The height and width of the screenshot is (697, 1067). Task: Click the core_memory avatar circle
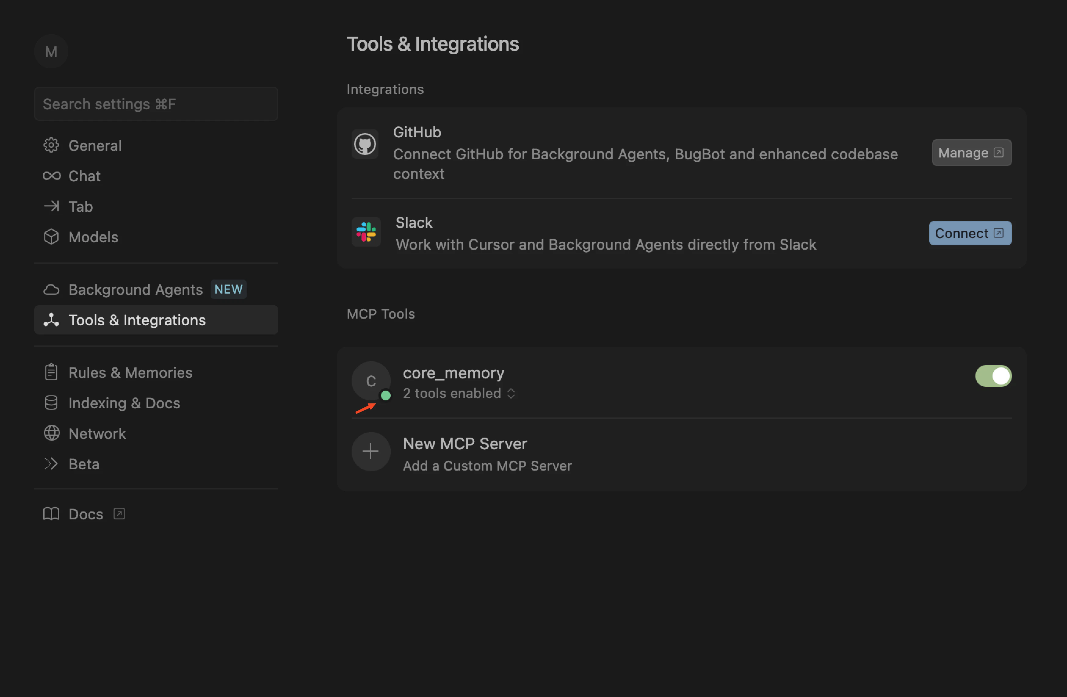[x=370, y=381]
